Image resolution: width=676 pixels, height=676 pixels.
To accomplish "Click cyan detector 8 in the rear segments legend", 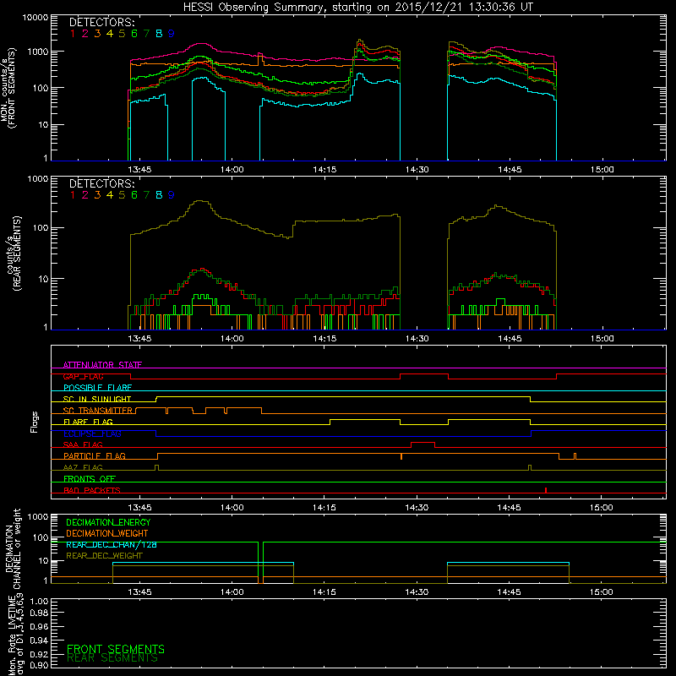I will [x=159, y=195].
